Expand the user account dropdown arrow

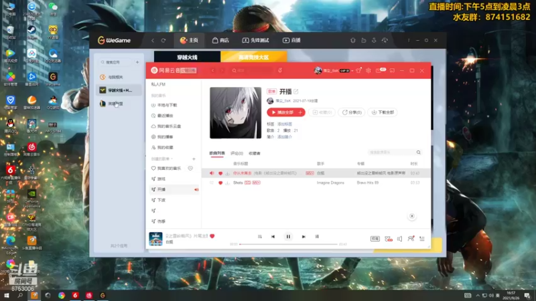point(352,71)
